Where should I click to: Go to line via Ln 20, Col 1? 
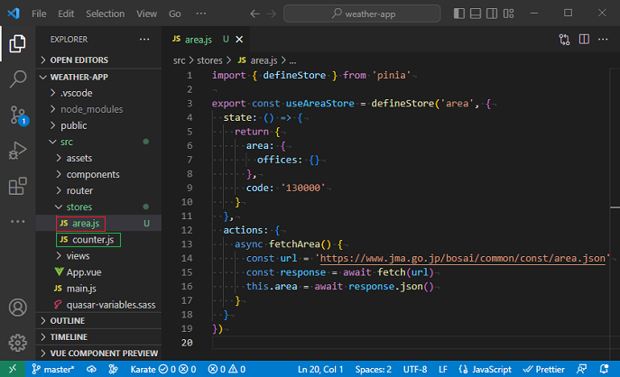[320, 369]
